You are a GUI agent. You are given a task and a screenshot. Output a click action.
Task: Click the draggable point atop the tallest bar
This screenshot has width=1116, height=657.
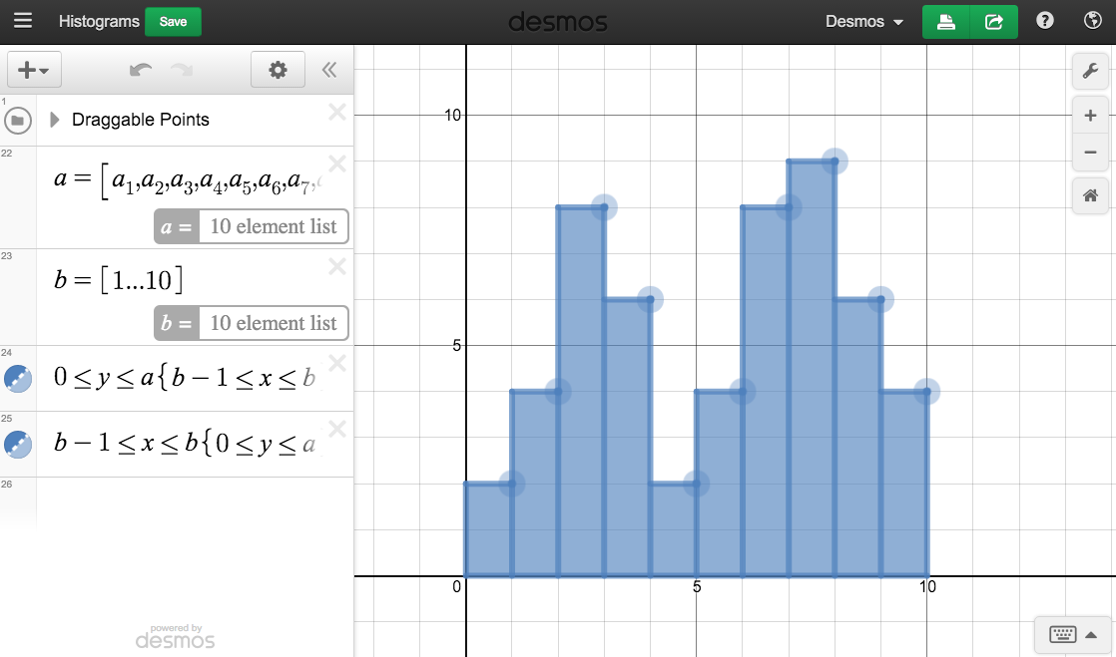coord(835,162)
